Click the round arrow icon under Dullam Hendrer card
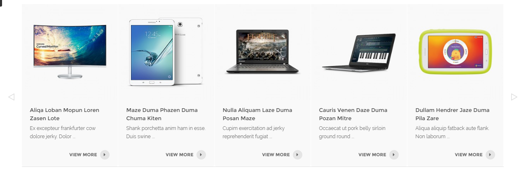The width and height of the screenshot is (526, 171). tap(490, 155)
